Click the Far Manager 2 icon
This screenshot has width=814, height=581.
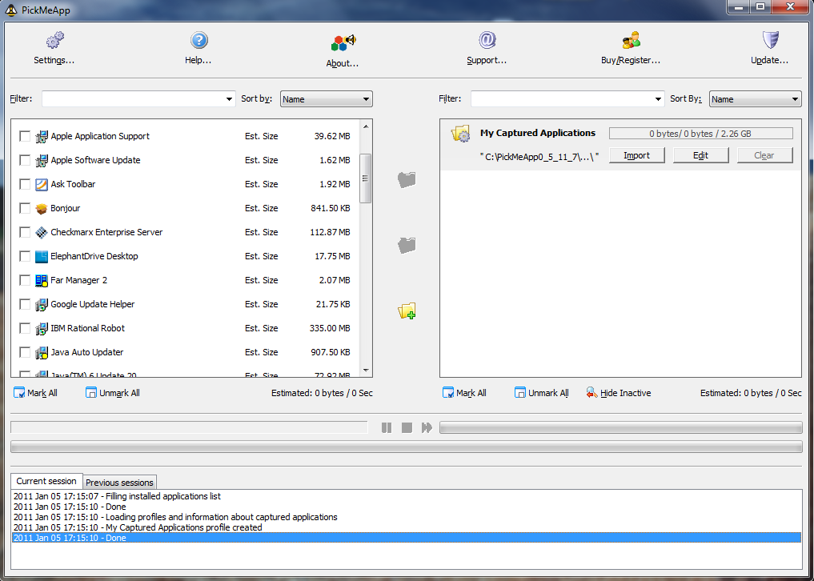click(x=42, y=280)
